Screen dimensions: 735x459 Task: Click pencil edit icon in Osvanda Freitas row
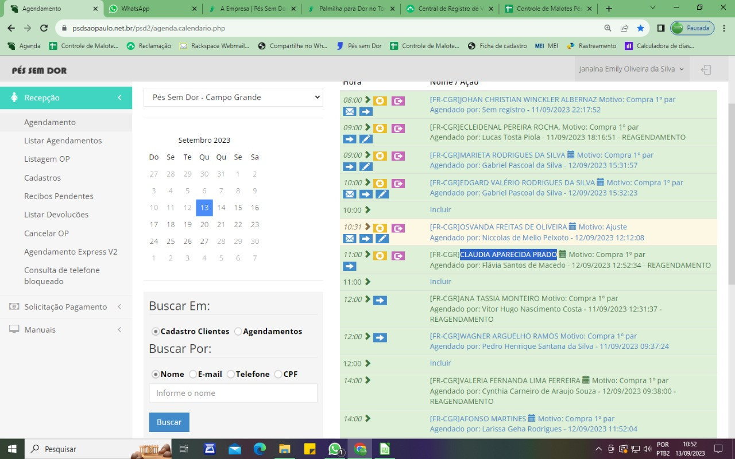tap(382, 239)
